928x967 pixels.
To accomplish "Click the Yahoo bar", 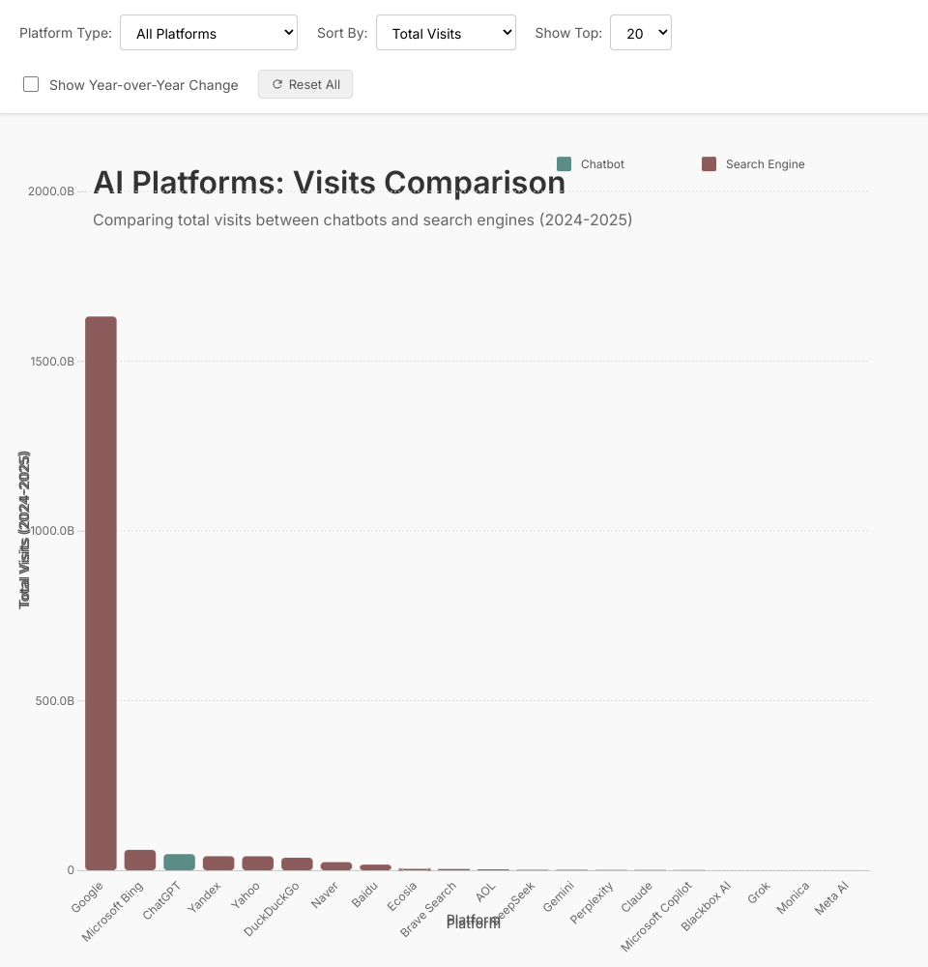I will [258, 863].
